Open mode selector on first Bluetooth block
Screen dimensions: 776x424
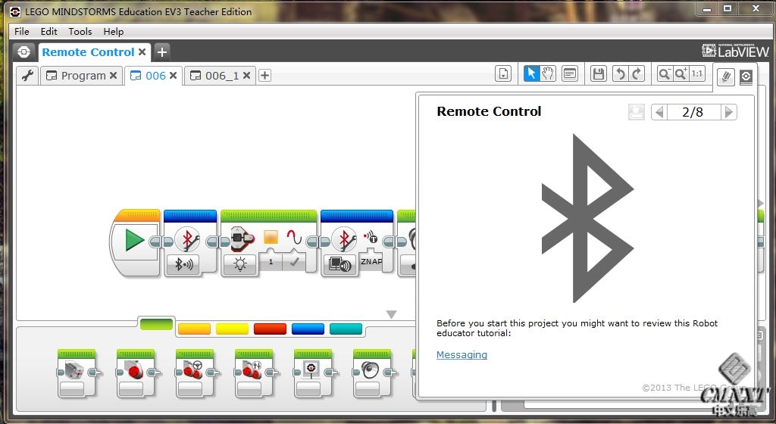(183, 265)
